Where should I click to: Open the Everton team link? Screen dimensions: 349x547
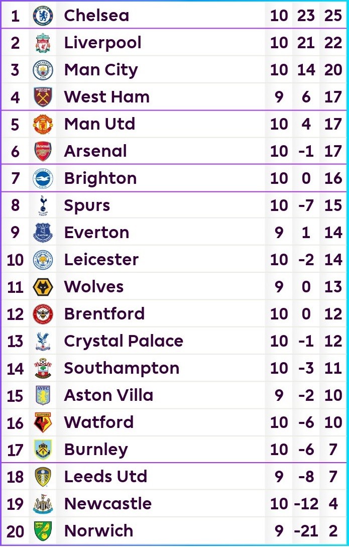click(96, 233)
